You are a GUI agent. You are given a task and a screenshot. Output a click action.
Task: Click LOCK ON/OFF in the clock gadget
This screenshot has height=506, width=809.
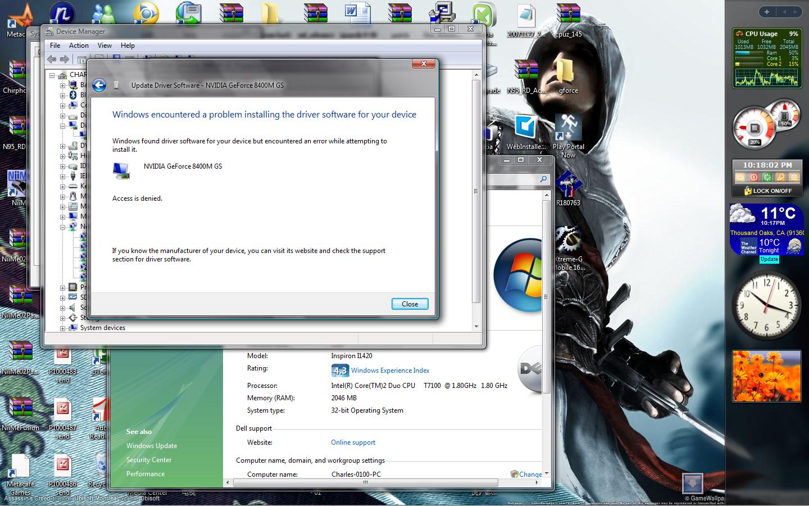[767, 191]
